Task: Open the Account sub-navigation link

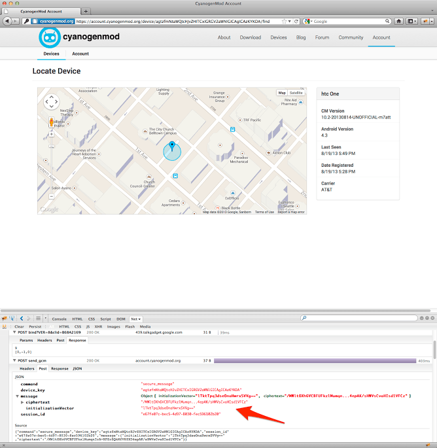Action: 80,54
